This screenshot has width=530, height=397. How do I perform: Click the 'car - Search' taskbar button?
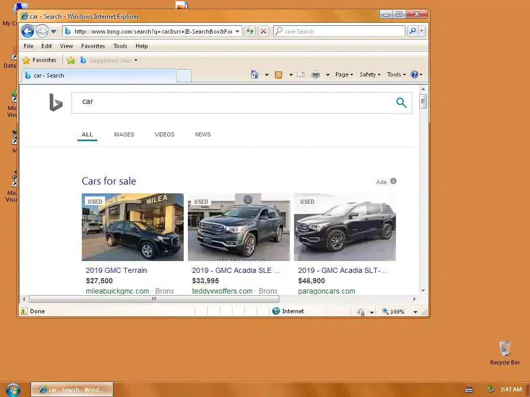(72, 390)
